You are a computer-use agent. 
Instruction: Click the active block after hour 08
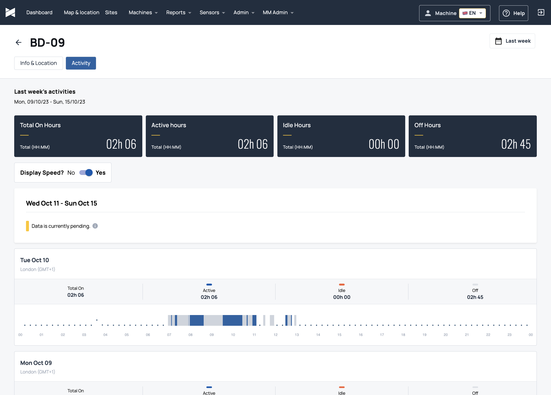197,320
